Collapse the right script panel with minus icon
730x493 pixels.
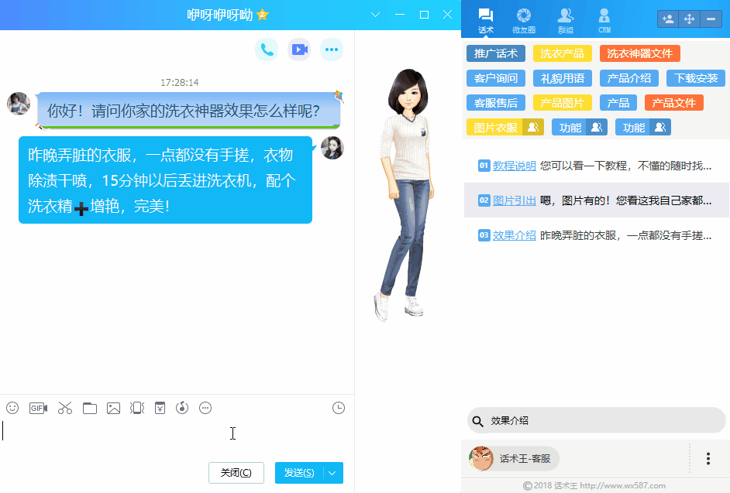[711, 19]
